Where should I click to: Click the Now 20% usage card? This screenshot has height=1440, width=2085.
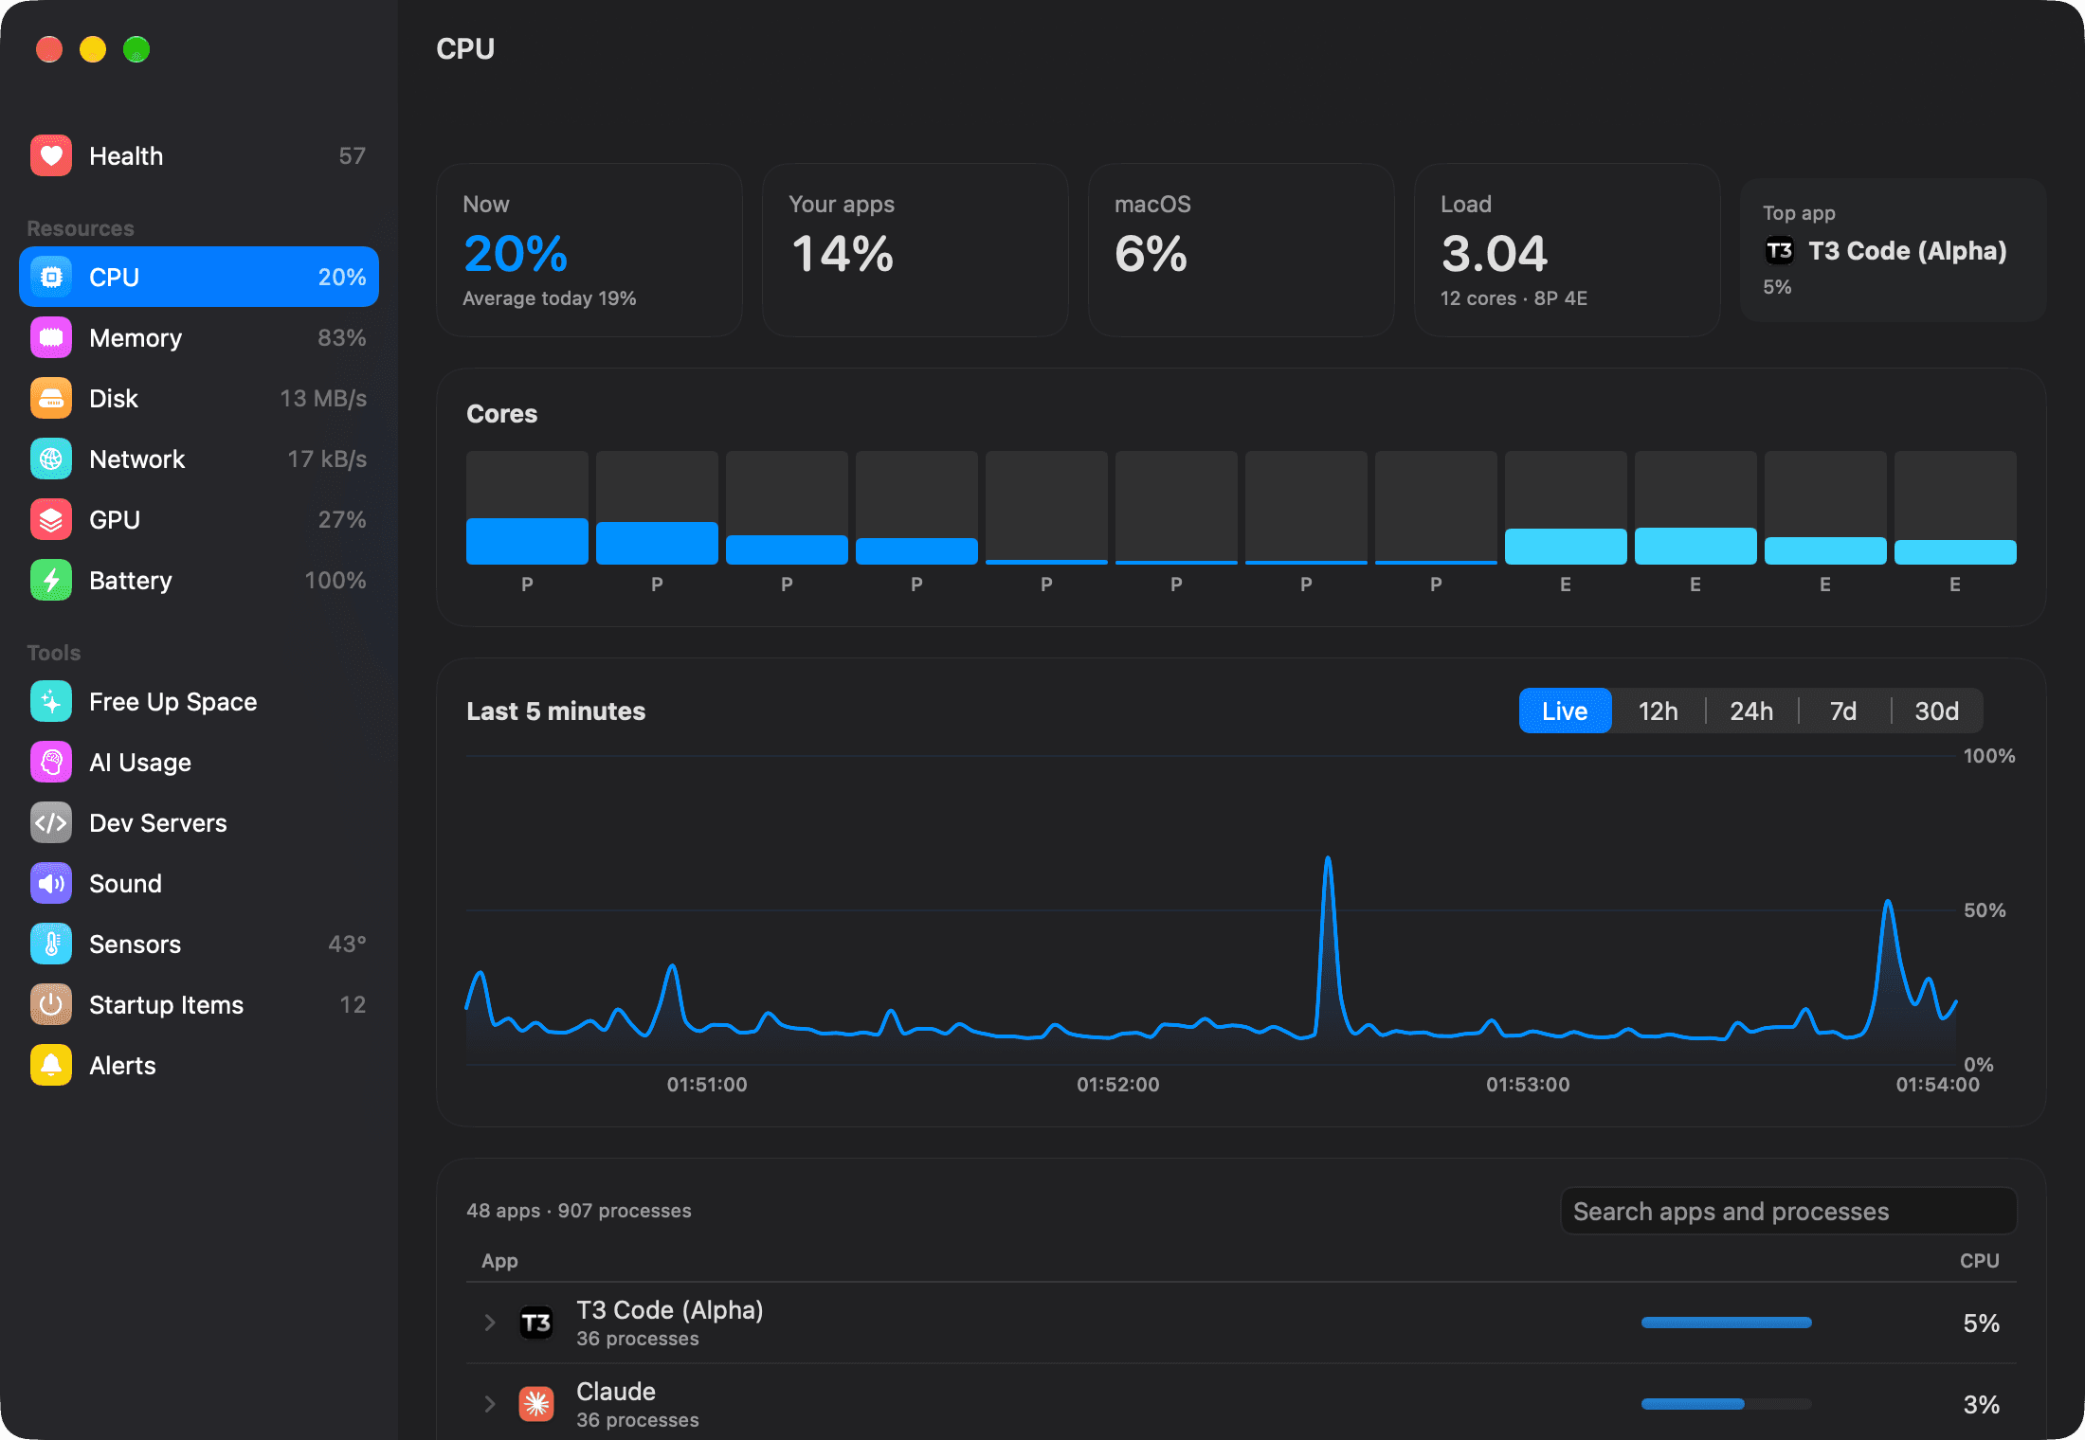589,250
